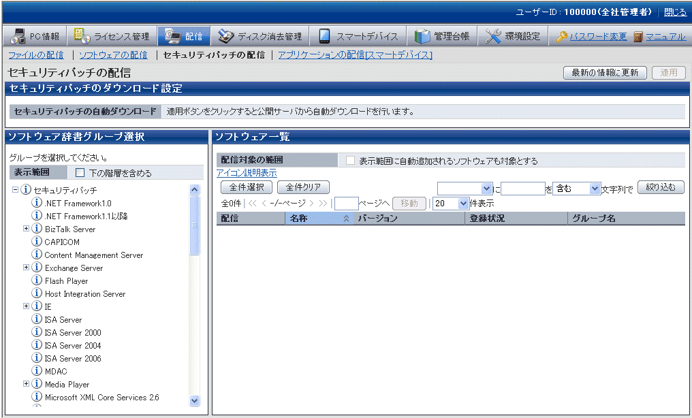Screen dimensions: 692x418
Task: Click the 最新の情報に更新 button
Action: pos(604,73)
